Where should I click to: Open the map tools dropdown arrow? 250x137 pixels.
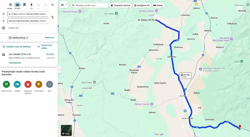coord(66,5)
